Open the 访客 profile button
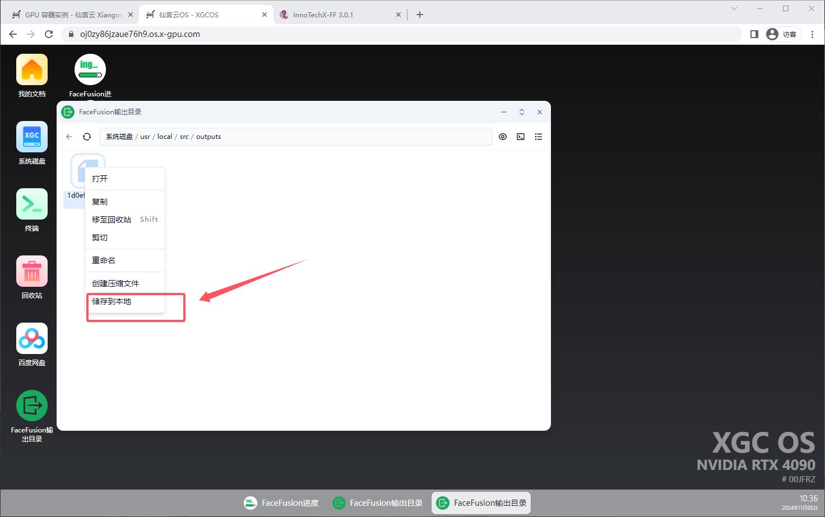825x517 pixels. pos(783,34)
